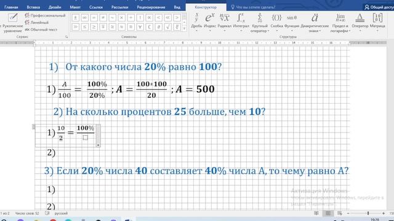Insert the less-than symbol
The image size is (394, 221).
coord(159,18)
